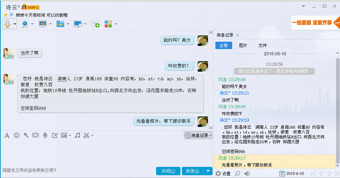
Task: Open voice call options dropdown arrow
Action: click(x=15, y=24)
